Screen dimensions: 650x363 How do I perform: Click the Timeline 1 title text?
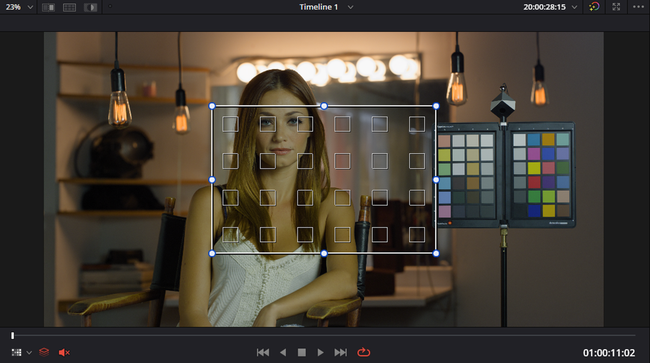[x=318, y=7]
